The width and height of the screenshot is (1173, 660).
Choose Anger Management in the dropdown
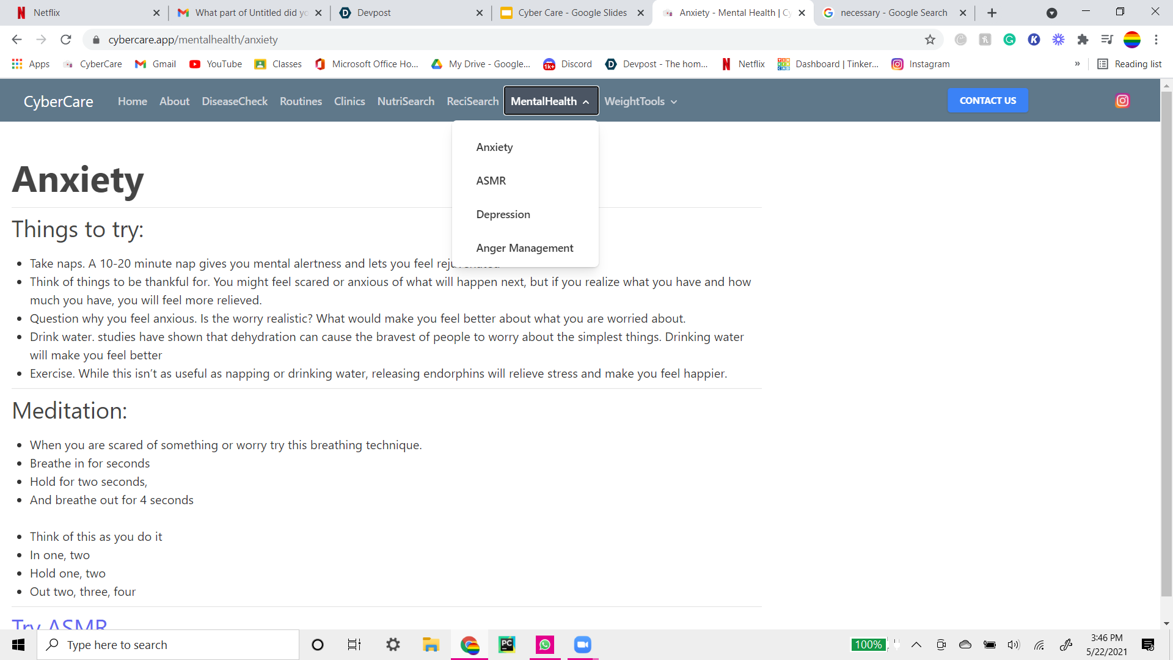524,248
